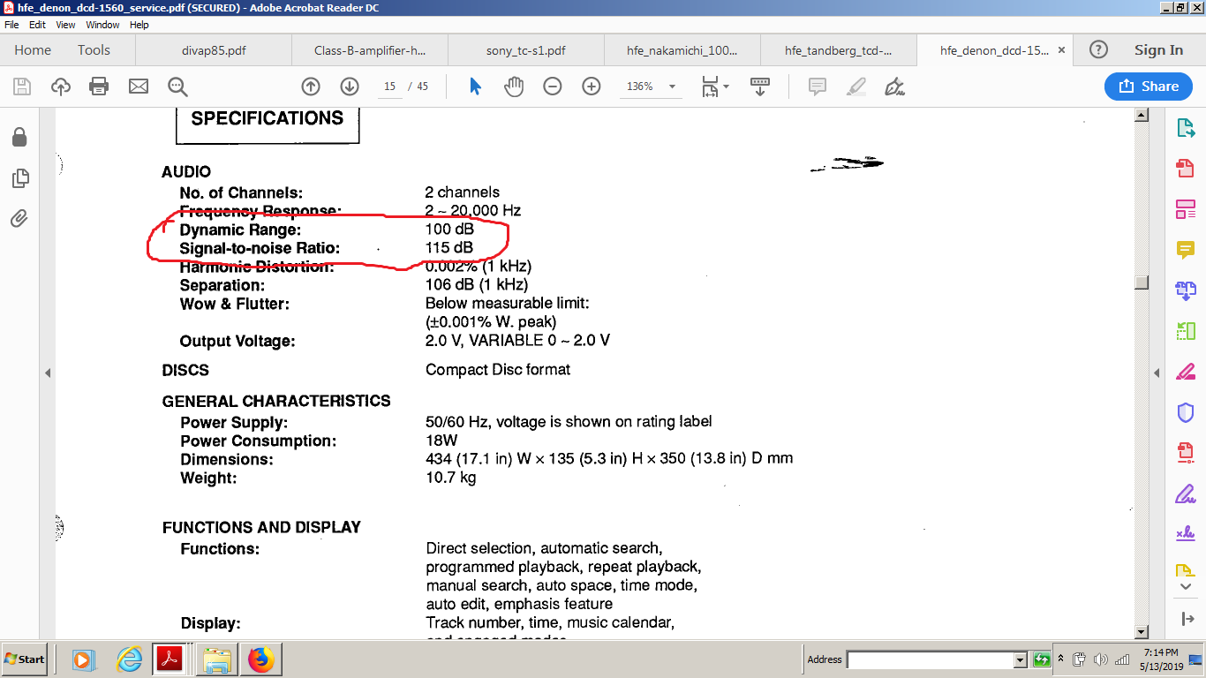Select the highlight text tool
1206x678 pixels.
[856, 87]
